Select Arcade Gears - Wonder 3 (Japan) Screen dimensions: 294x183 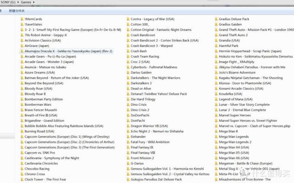(x=49, y=62)
